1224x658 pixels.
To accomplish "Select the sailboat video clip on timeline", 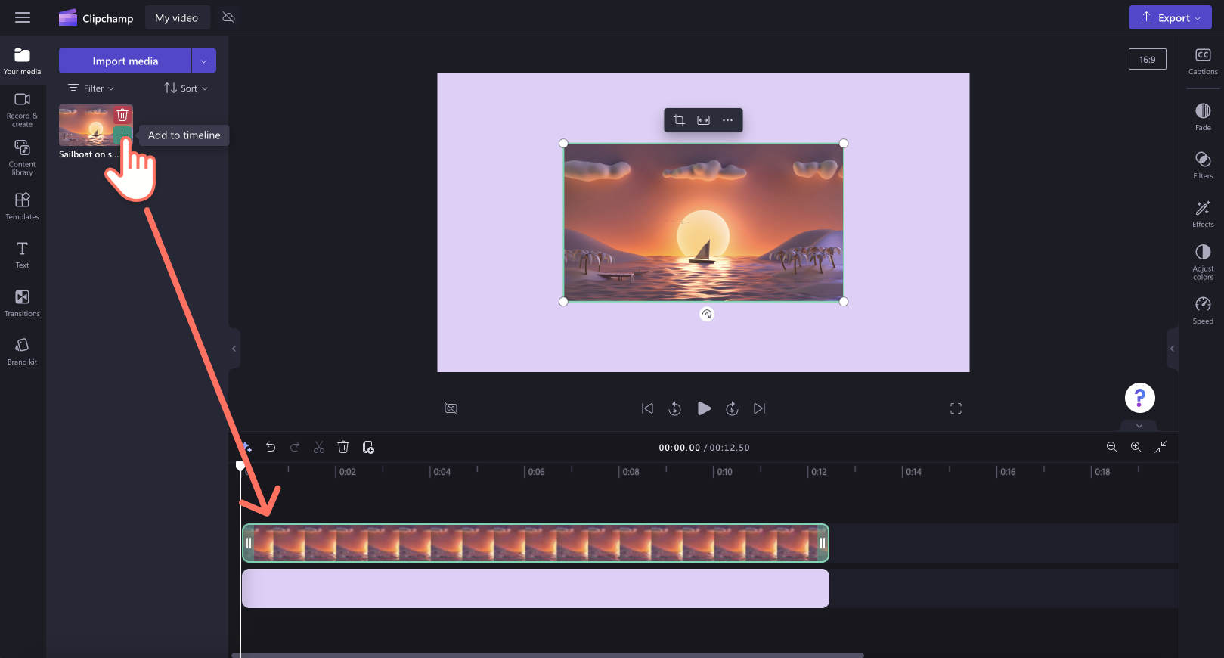I will (535, 543).
